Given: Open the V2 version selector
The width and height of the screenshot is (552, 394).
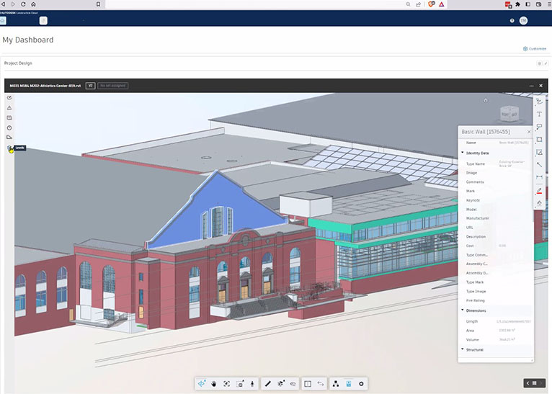Looking at the screenshot, I should 90,86.
